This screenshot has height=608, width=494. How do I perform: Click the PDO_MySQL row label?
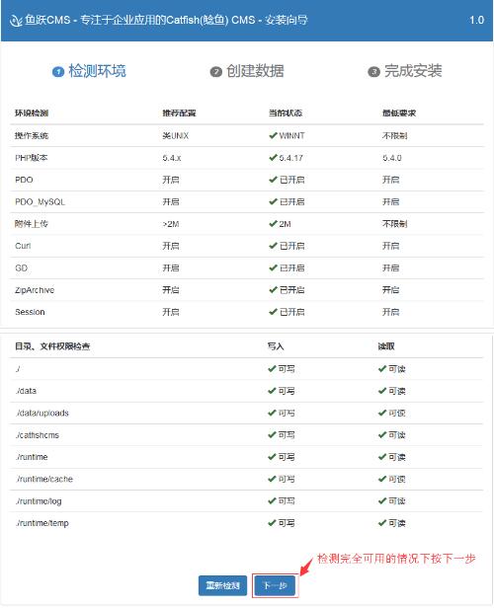point(40,202)
